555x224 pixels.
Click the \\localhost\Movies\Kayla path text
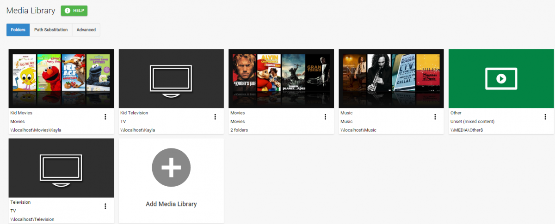(36, 130)
